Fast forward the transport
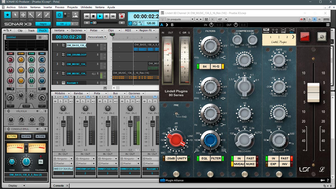The width and height of the screenshot is (336, 189). click(x=113, y=16)
